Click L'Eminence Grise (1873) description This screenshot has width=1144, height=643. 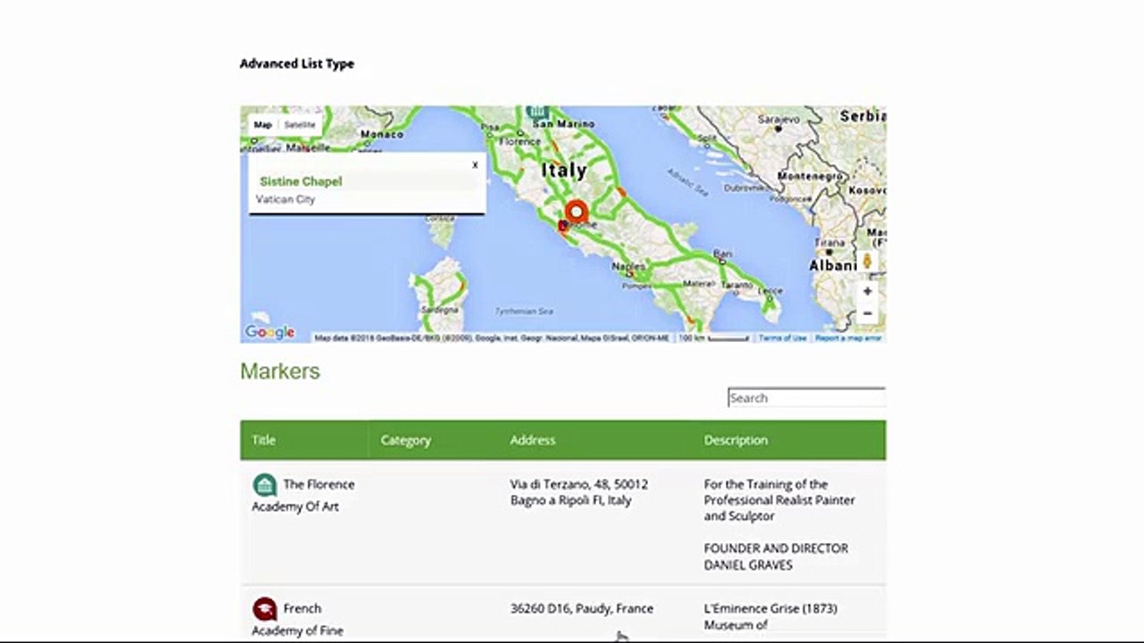coord(770,608)
